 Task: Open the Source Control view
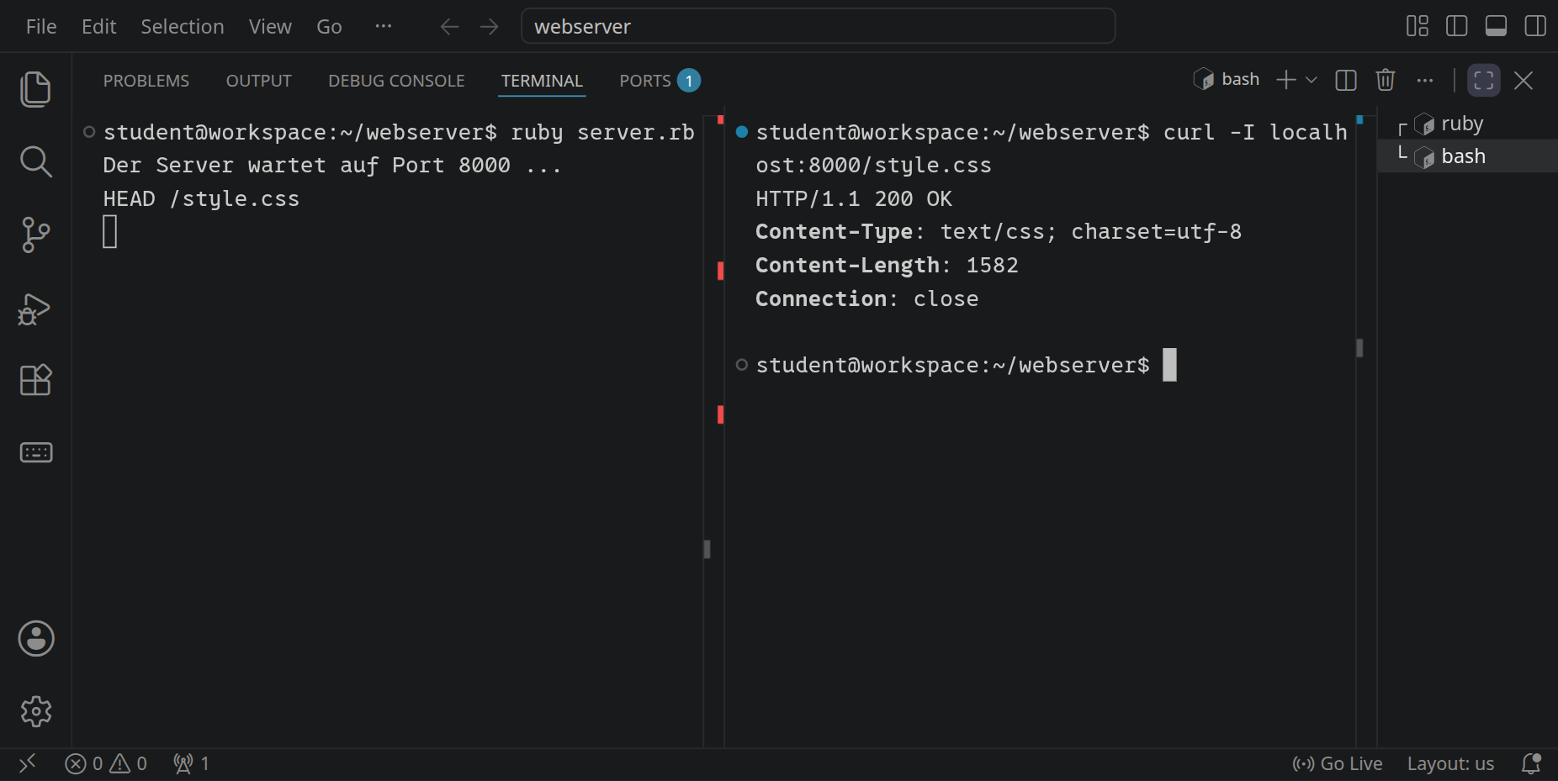35,235
